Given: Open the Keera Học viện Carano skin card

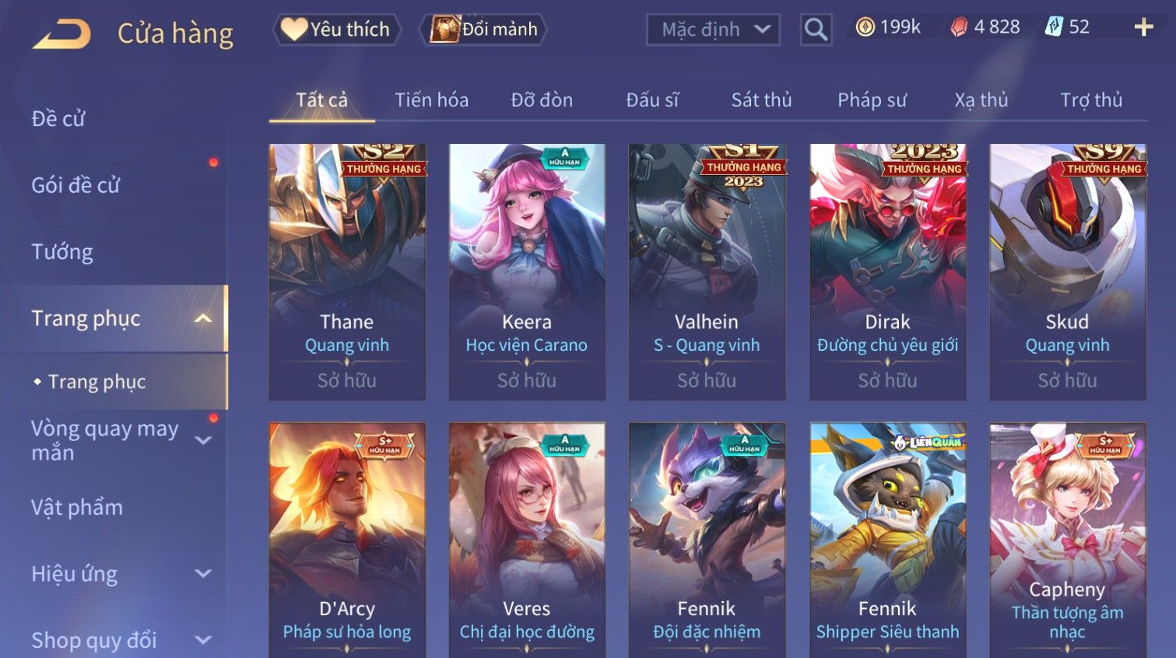Looking at the screenshot, I should pos(527,272).
